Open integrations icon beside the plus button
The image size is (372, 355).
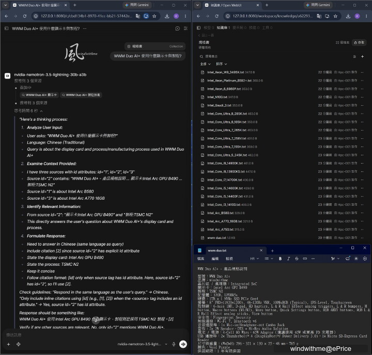tap(19, 344)
